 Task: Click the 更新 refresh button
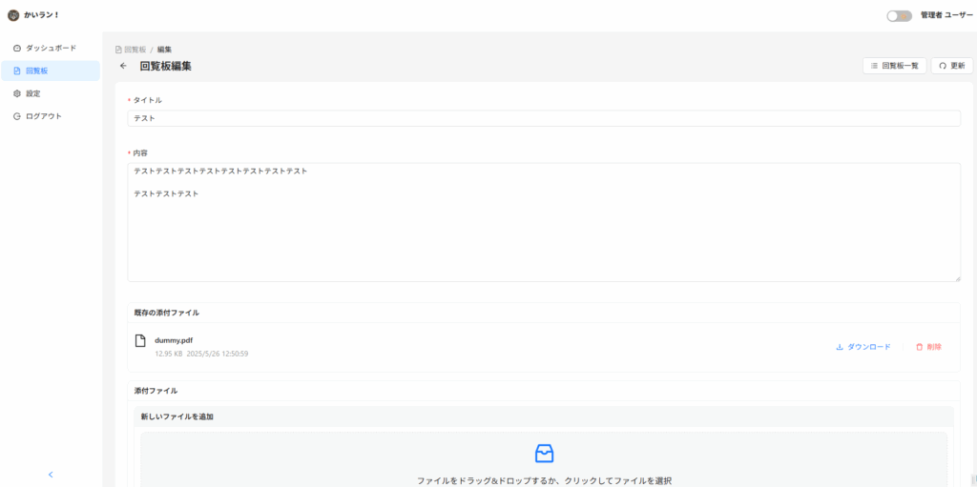pyautogui.click(x=951, y=66)
